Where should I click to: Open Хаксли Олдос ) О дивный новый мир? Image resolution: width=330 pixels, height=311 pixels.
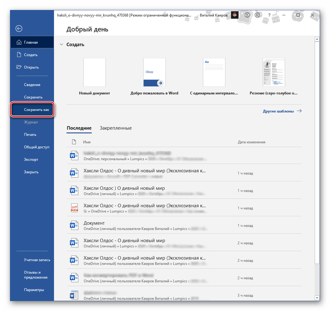(x=184, y=190)
